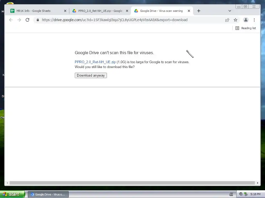Open the profile avatar menu
Image resolution: width=265 pixels, height=198 pixels.
(246, 20)
